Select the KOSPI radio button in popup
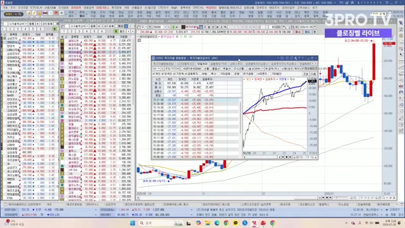Screen dimensions: 405x228 coord(182,69)
